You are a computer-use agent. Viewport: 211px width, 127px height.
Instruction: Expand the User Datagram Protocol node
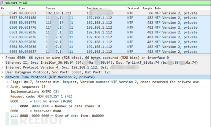pyautogui.click(x=2, y=72)
